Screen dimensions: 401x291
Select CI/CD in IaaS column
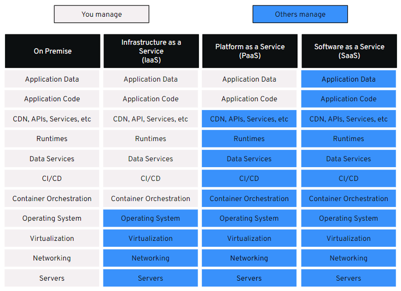click(151, 178)
